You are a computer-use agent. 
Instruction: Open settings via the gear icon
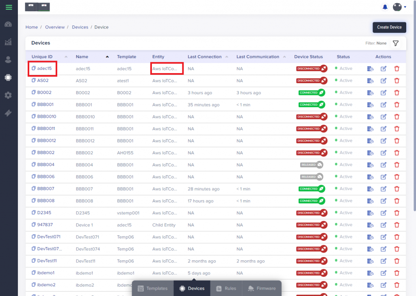point(9,95)
